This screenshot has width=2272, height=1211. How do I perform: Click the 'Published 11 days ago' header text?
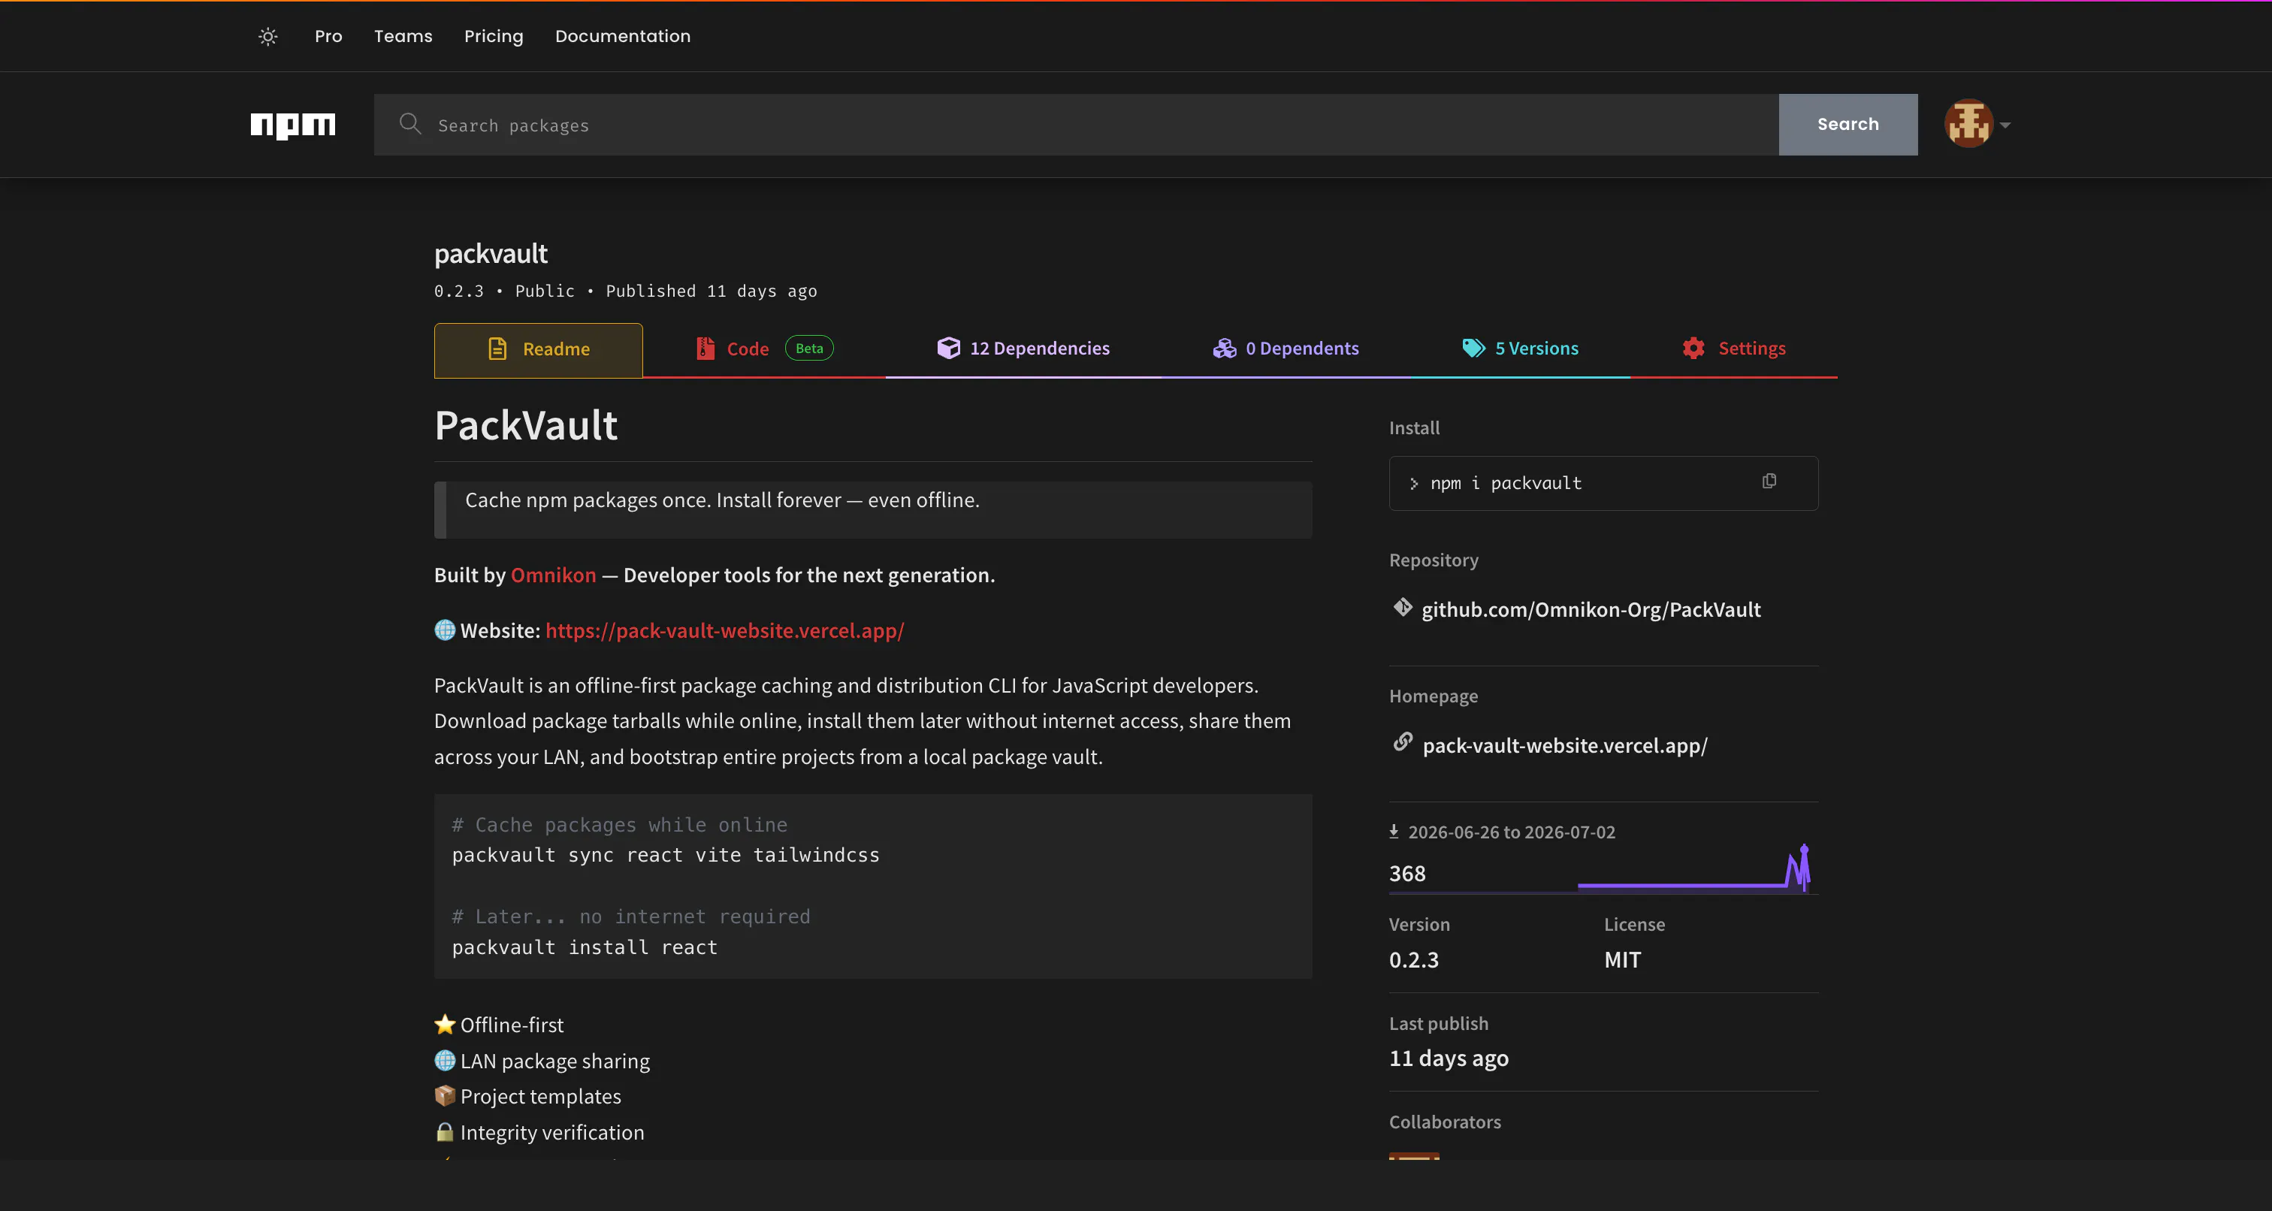[711, 291]
